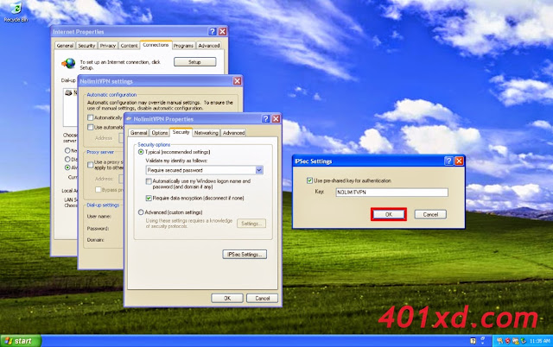The width and height of the screenshot is (553, 347).
Task: Open General tab in NolimitVPN Properties
Action: (x=138, y=133)
